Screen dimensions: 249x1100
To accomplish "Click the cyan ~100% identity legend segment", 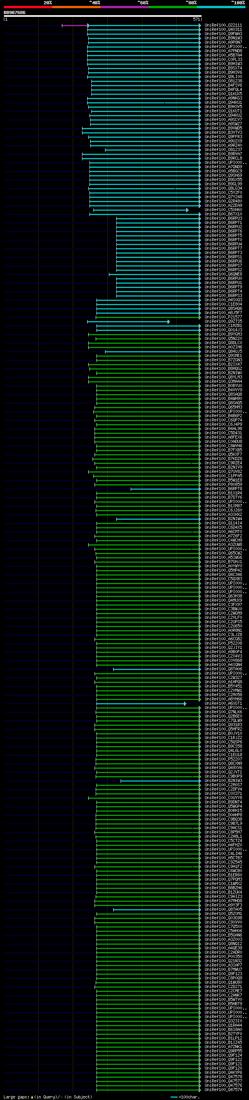I will click(221, 7).
